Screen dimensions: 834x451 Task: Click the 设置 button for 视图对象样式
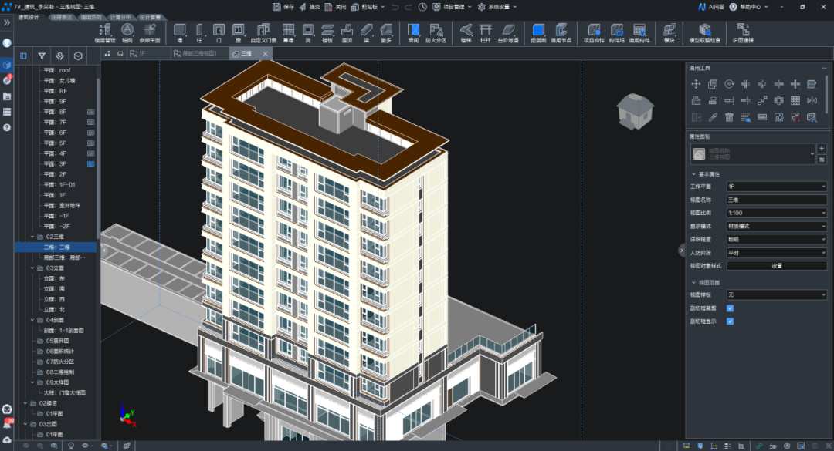tap(776, 266)
